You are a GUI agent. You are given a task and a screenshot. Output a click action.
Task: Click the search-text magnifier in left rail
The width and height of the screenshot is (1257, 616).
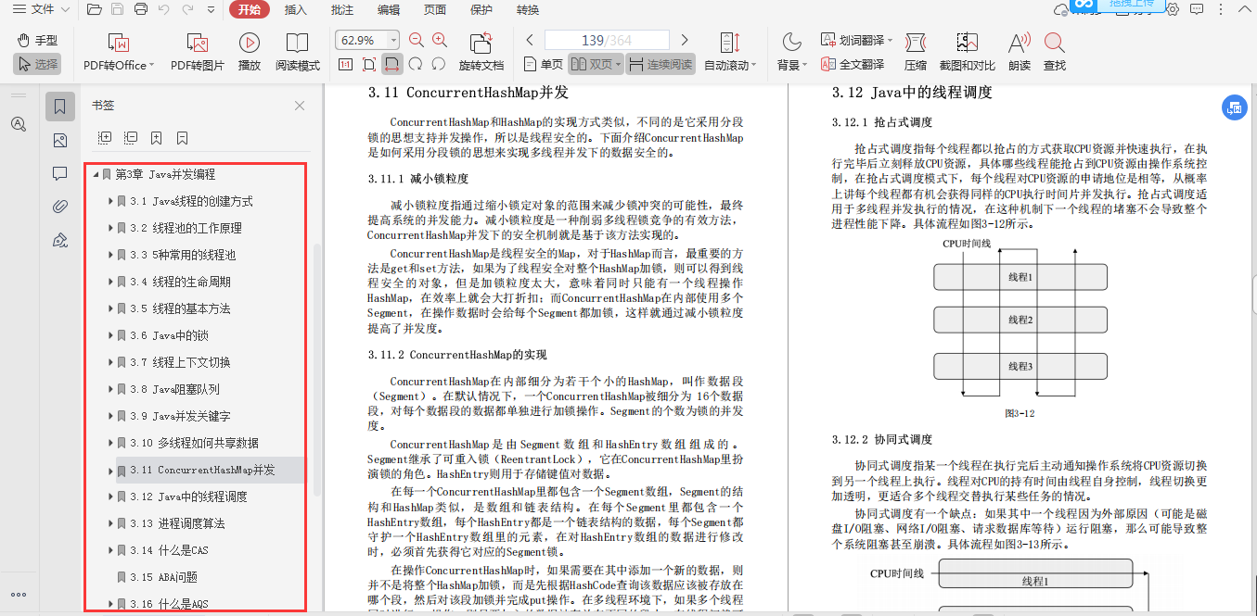(x=18, y=124)
